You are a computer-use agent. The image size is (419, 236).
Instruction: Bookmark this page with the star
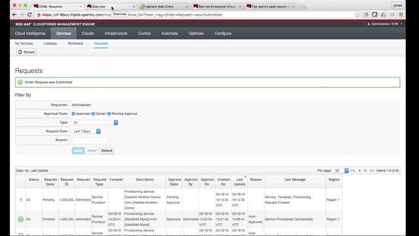357,14
